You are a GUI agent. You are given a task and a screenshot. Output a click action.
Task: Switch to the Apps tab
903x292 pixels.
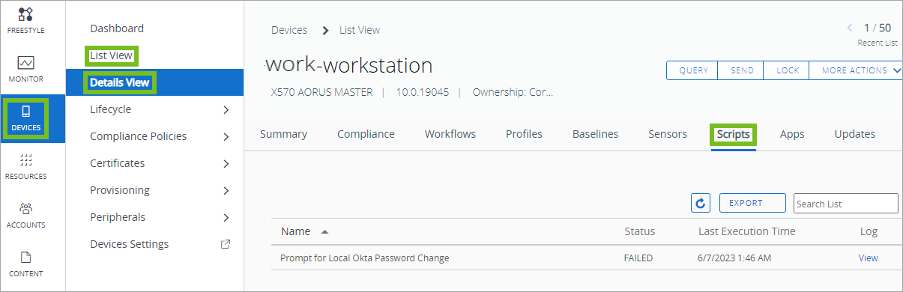click(792, 134)
